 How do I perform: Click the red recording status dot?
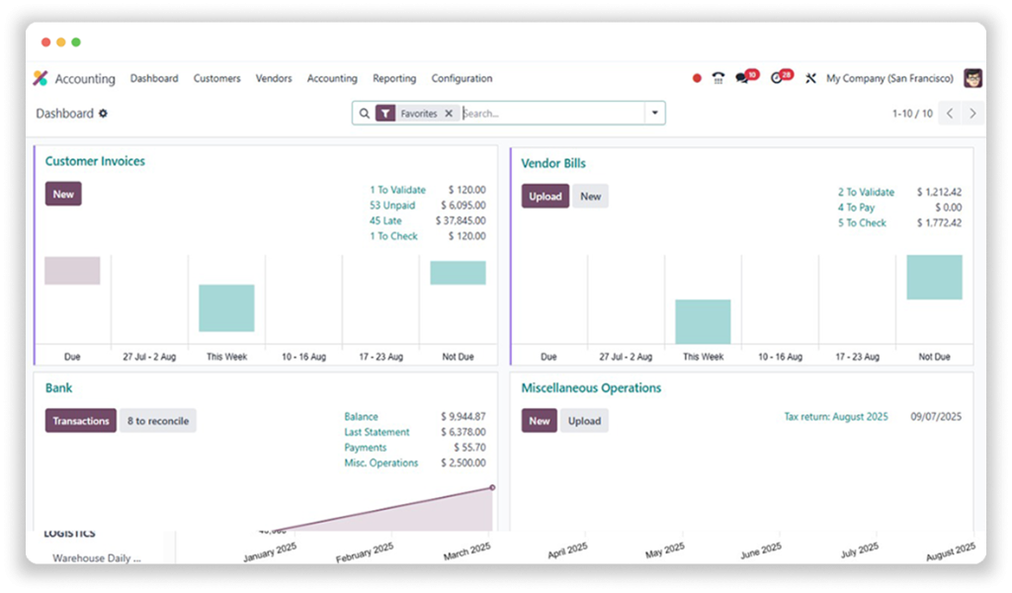click(697, 78)
